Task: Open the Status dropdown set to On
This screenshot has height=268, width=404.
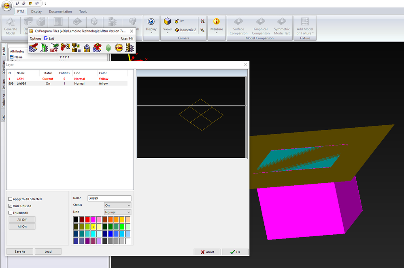Action: click(117, 205)
